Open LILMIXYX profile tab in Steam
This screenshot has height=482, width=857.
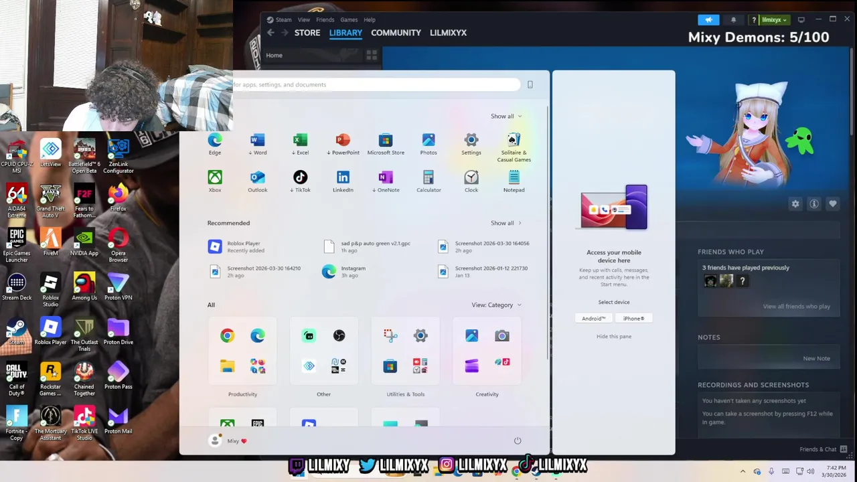(448, 33)
